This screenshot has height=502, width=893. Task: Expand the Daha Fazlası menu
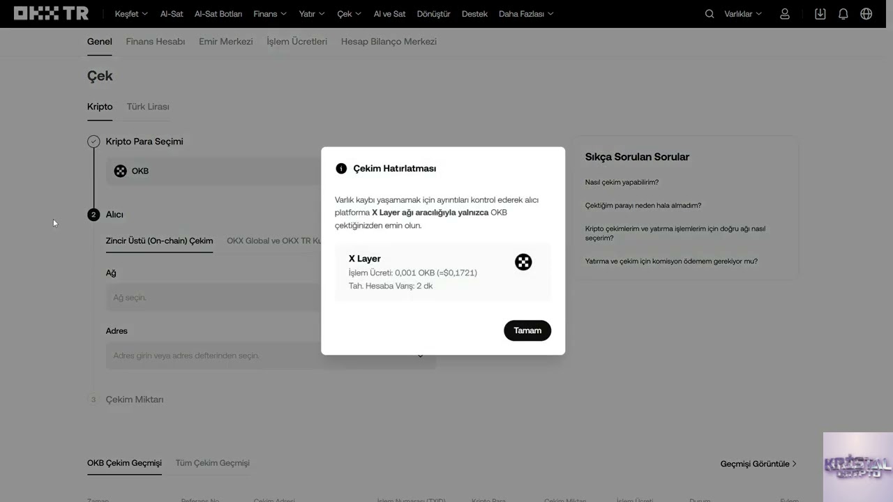click(x=526, y=14)
